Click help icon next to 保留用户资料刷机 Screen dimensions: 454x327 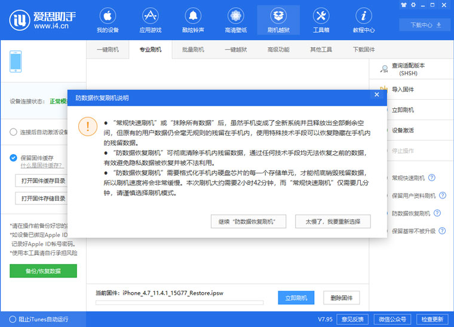(x=443, y=195)
